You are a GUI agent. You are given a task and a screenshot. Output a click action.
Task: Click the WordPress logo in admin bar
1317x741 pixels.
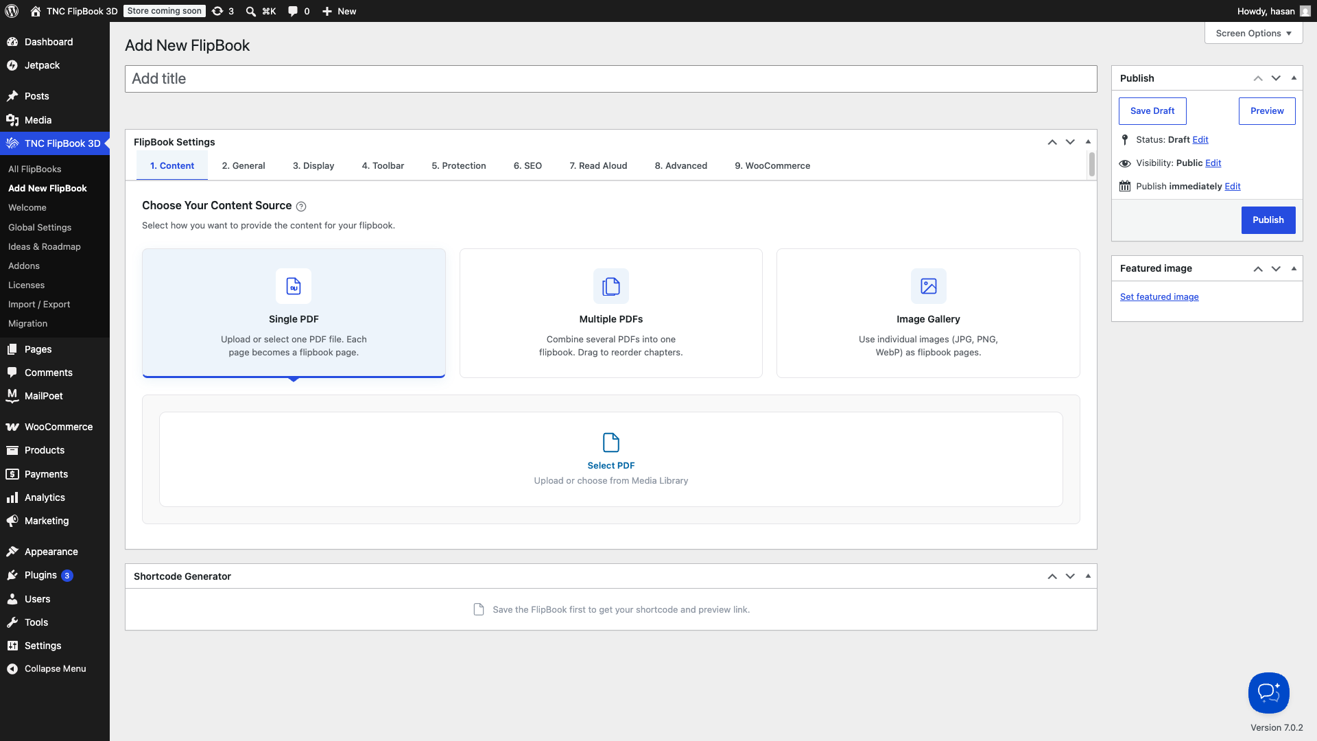12,11
